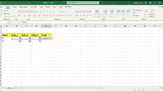The width and height of the screenshot is (163, 91).
Task: Click the Copy button
Action: click(7, 13)
